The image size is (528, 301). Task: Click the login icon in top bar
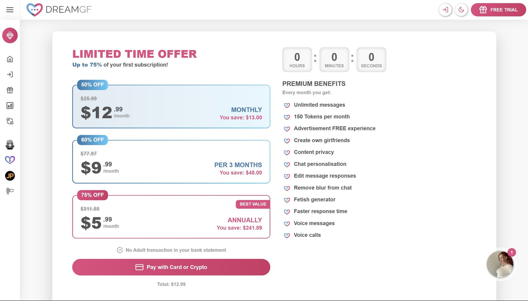coord(445,10)
